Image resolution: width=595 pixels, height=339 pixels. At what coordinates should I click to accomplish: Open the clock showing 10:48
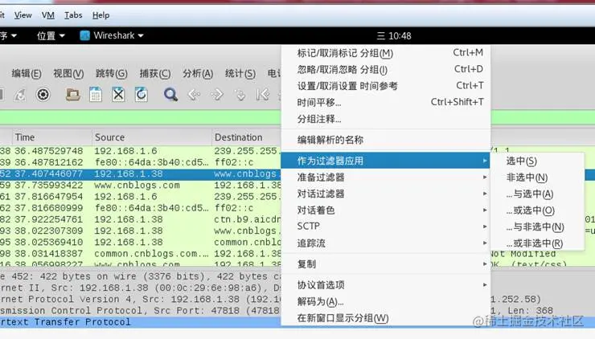point(394,36)
